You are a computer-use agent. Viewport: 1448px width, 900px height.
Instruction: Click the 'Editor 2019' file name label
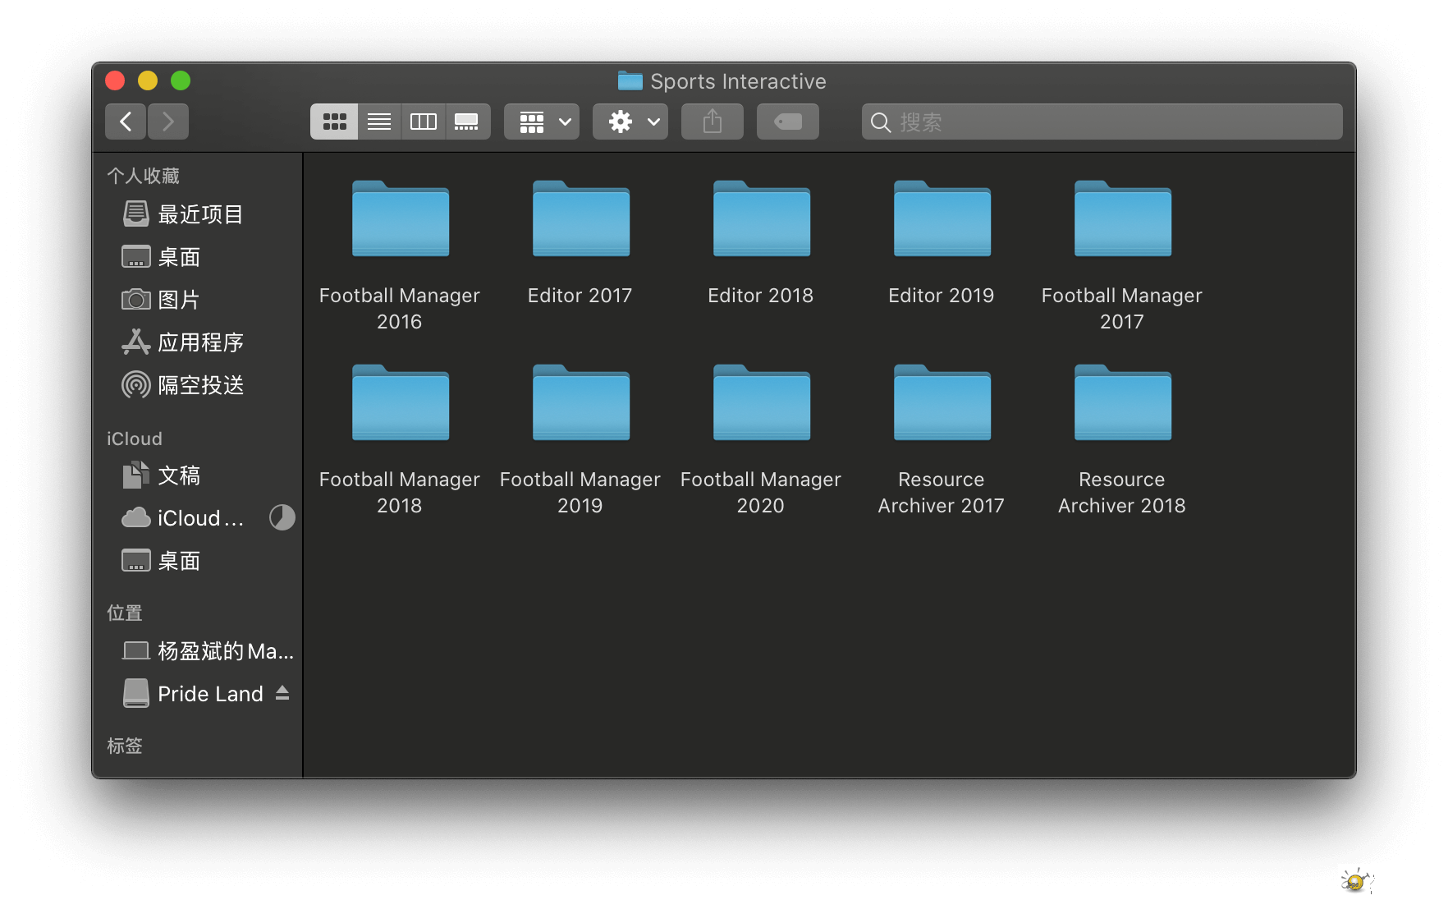point(942,296)
